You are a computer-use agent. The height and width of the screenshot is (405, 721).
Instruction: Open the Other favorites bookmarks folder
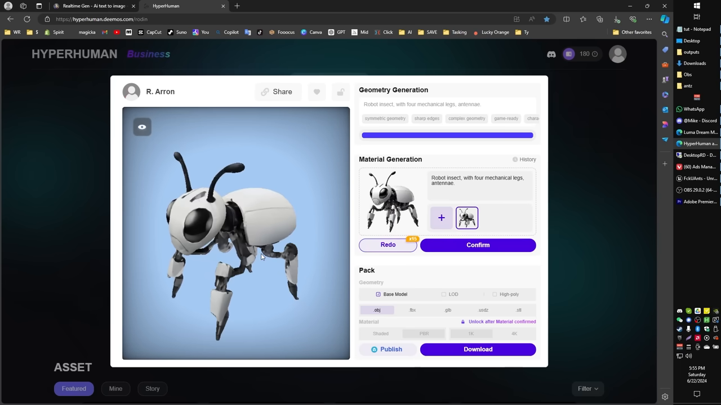tap(631, 32)
